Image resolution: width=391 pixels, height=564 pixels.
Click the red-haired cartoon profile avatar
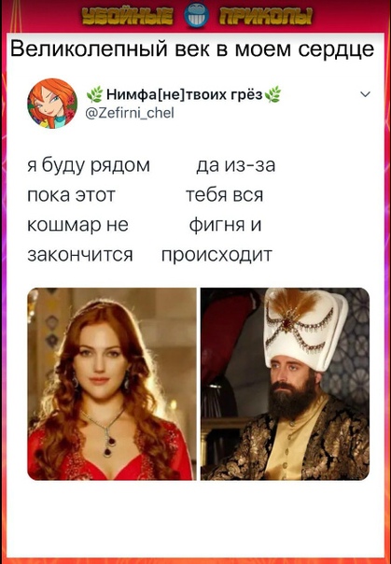point(52,104)
